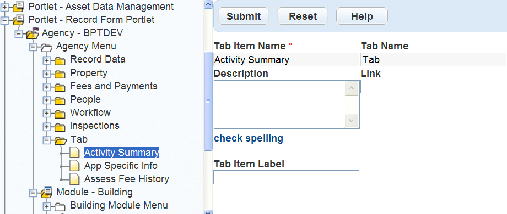The height and width of the screenshot is (214, 507).
Task: Expand the Property tree node
Action: (47, 74)
